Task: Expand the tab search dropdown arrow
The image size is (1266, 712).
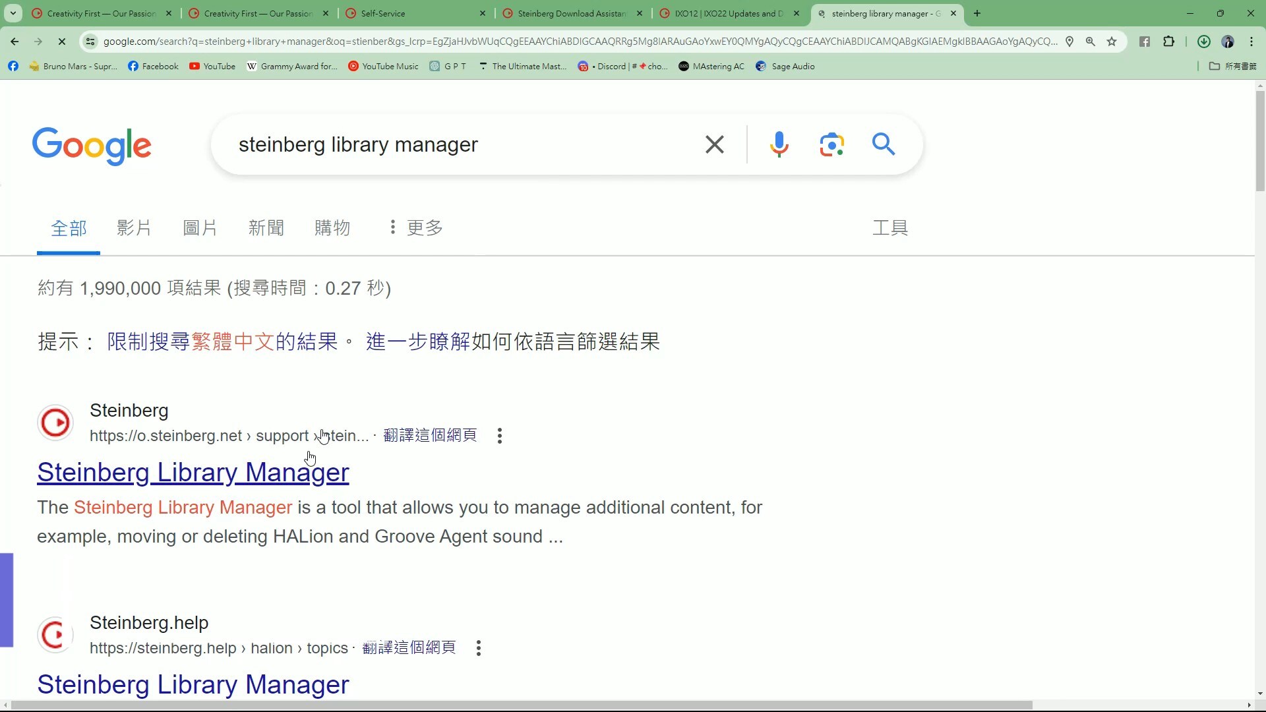Action: [13, 13]
